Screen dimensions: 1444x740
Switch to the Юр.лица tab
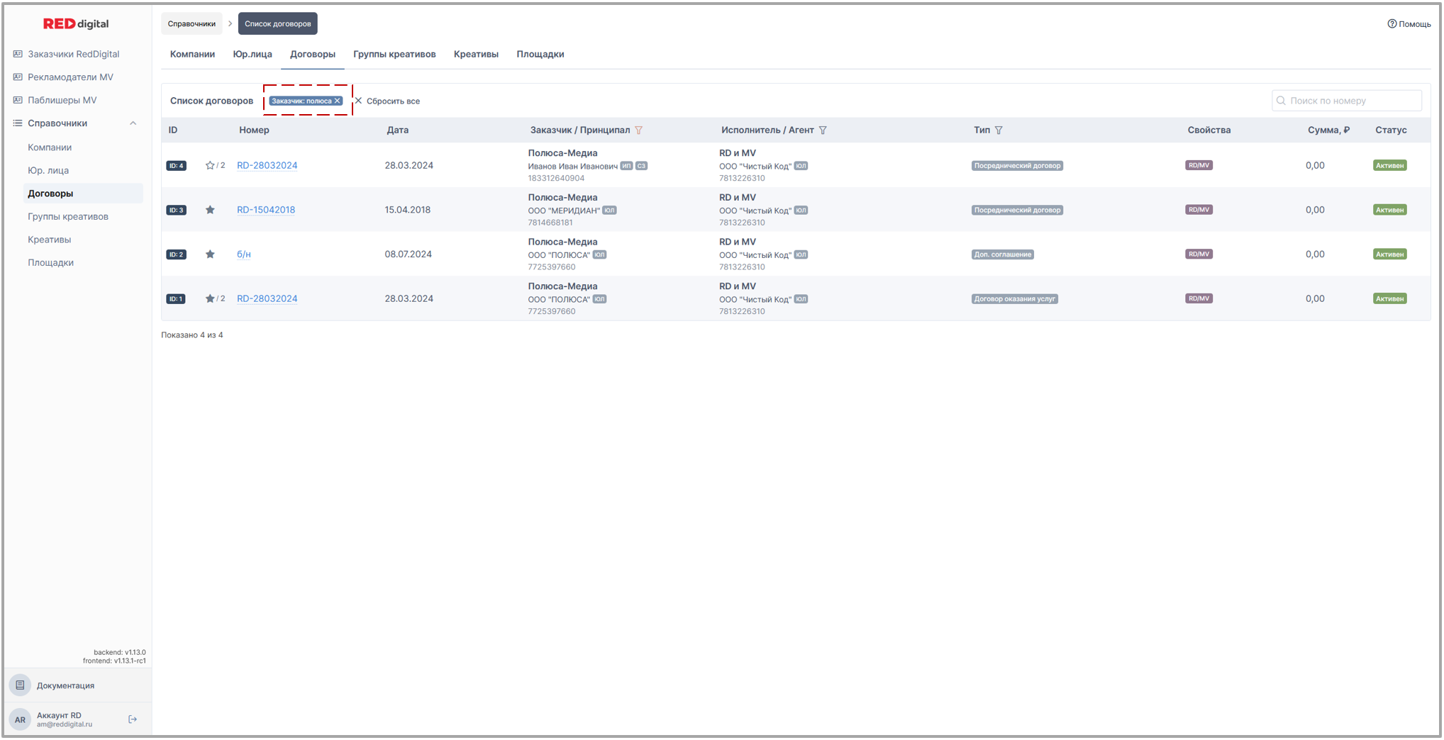[x=252, y=54]
